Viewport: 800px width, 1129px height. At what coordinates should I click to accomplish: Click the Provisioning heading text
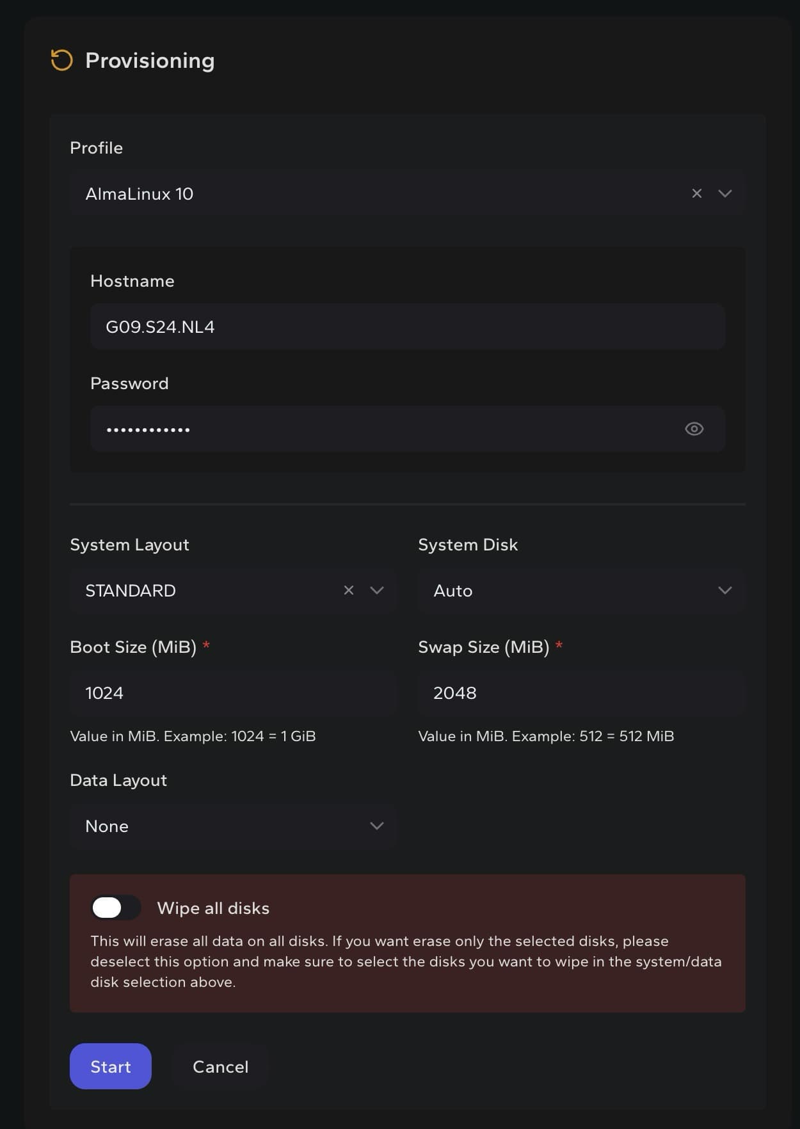pos(150,61)
